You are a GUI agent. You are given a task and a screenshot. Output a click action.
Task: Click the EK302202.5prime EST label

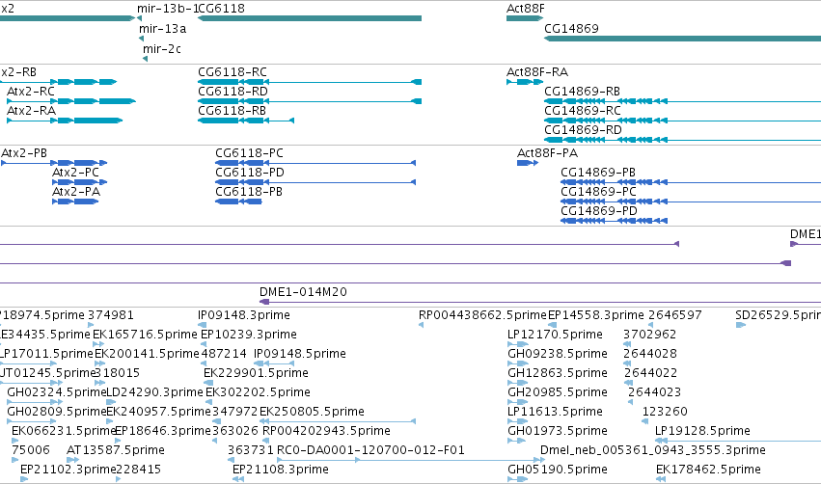[259, 393]
